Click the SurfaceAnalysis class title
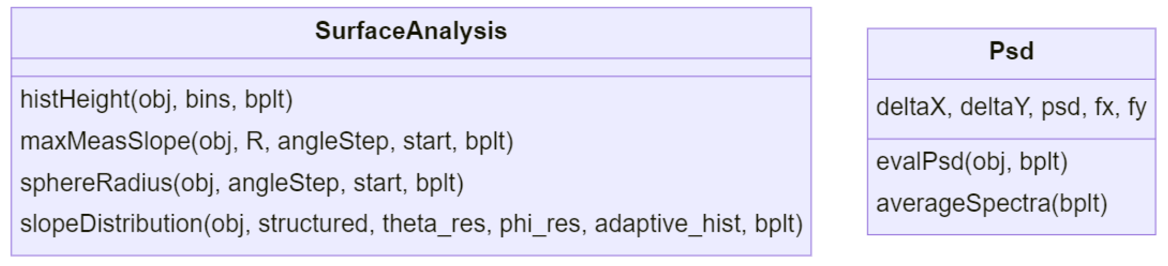 (x=411, y=31)
